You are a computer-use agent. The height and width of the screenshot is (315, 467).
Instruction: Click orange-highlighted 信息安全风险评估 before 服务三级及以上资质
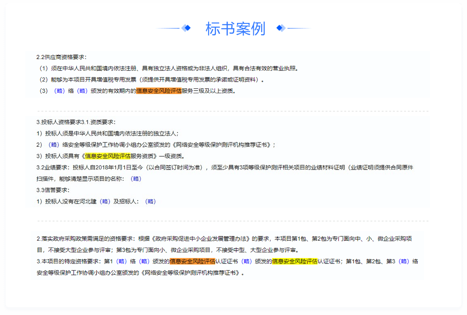pyautogui.click(x=159, y=91)
